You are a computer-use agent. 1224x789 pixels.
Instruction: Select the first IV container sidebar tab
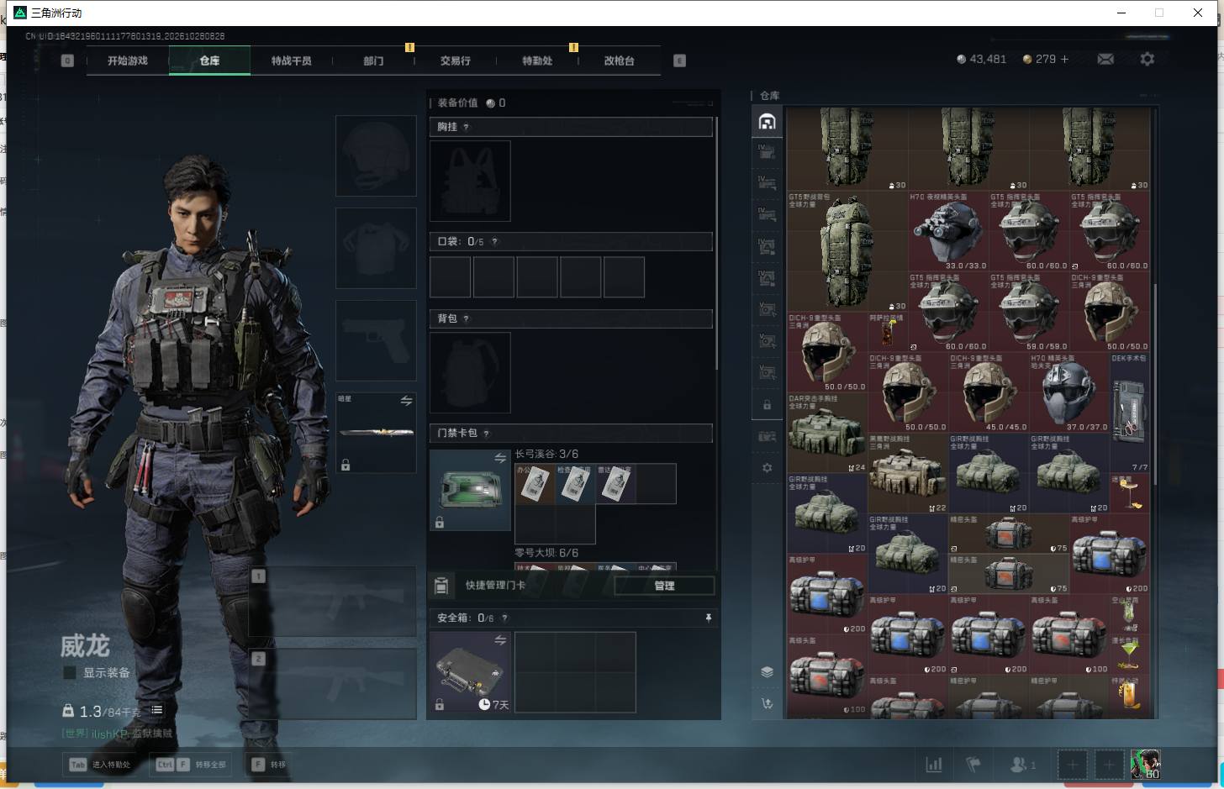click(x=767, y=152)
